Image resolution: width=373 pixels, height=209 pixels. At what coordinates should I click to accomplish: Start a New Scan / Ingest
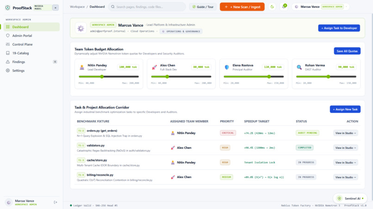coord(242,7)
